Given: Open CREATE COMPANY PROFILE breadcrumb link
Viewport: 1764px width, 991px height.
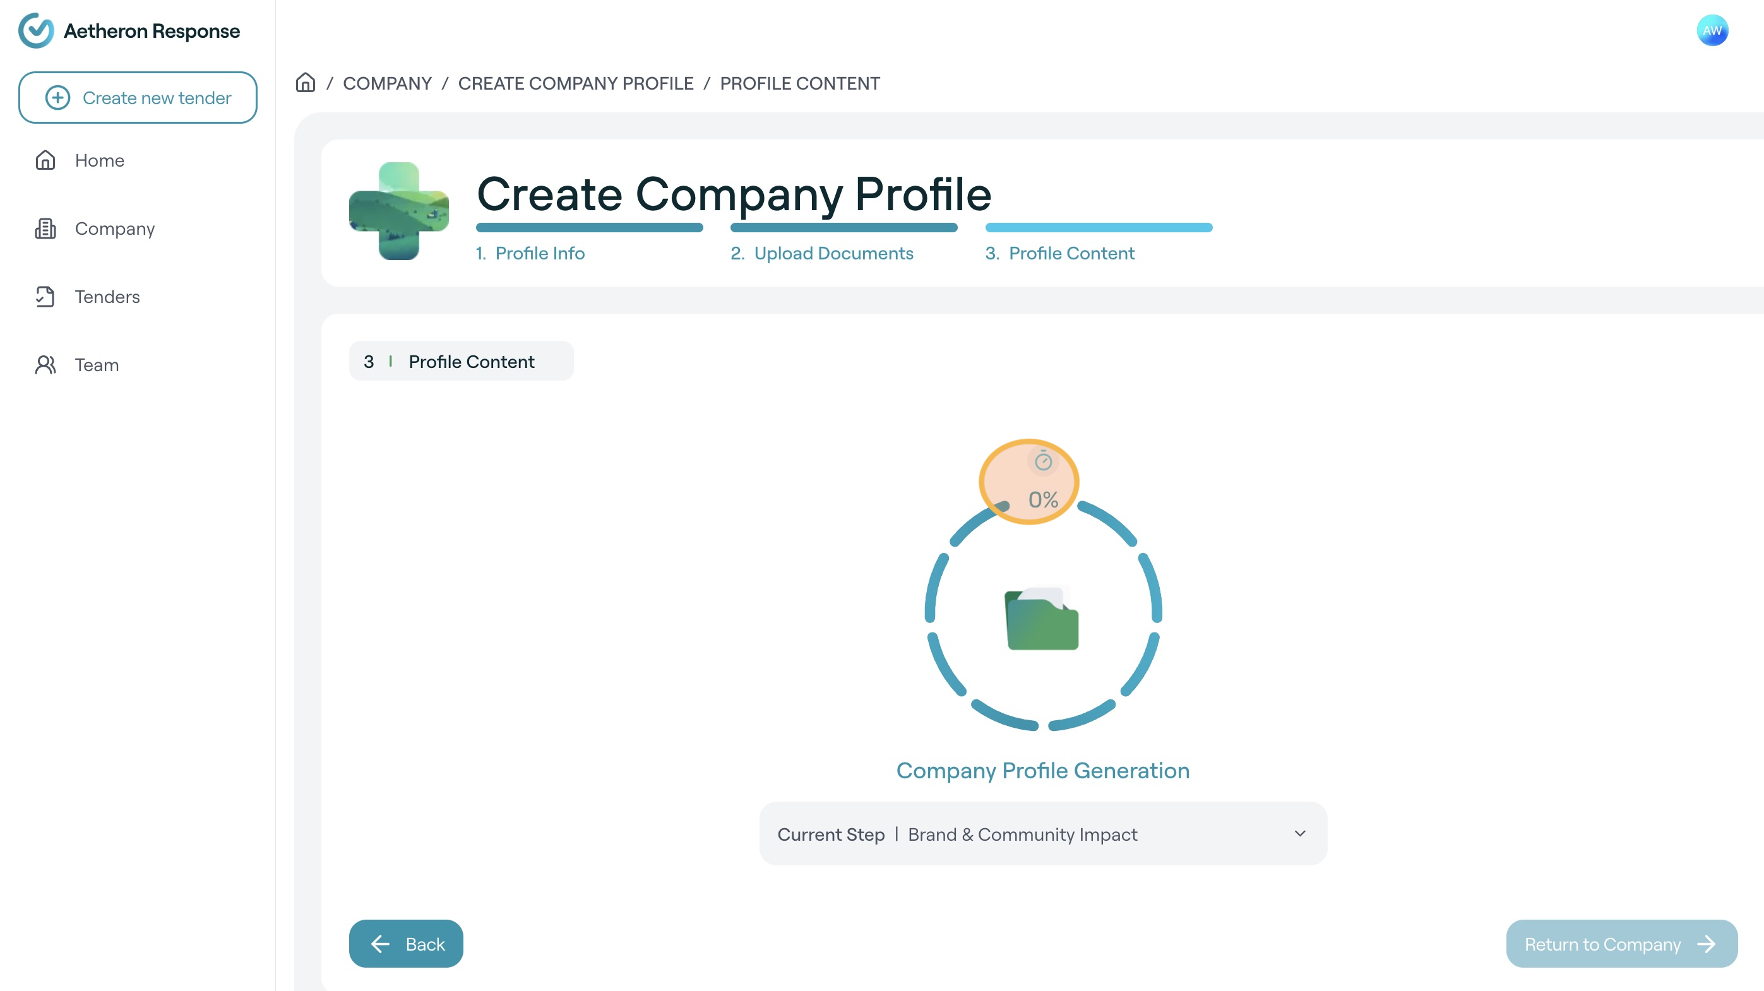Looking at the screenshot, I should [575, 83].
